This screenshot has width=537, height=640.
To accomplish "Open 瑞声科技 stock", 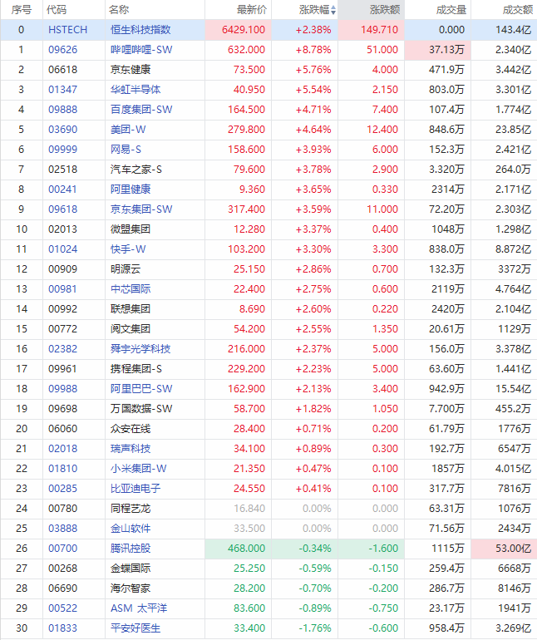I will pyautogui.click(x=131, y=449).
